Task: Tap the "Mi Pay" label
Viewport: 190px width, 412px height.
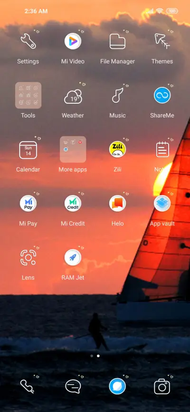Action: (28, 224)
